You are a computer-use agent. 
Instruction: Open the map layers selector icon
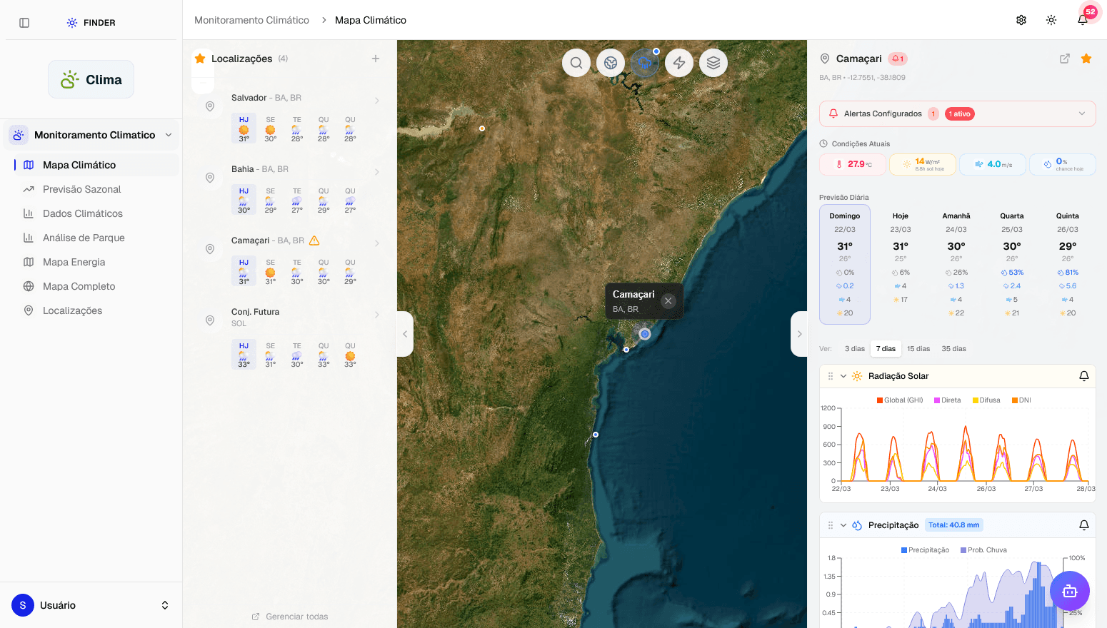tap(713, 62)
